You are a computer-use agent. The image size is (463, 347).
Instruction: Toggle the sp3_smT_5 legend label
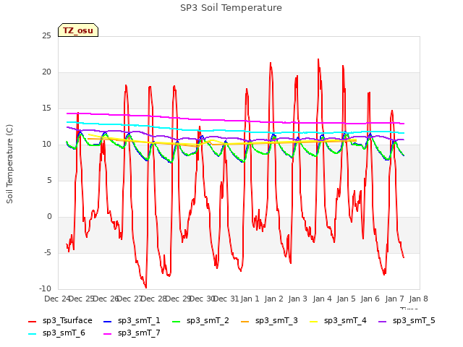(414, 321)
